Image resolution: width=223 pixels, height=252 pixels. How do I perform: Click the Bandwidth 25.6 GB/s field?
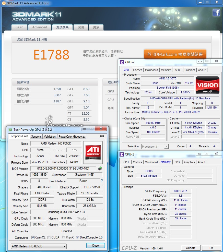(x=89, y=206)
